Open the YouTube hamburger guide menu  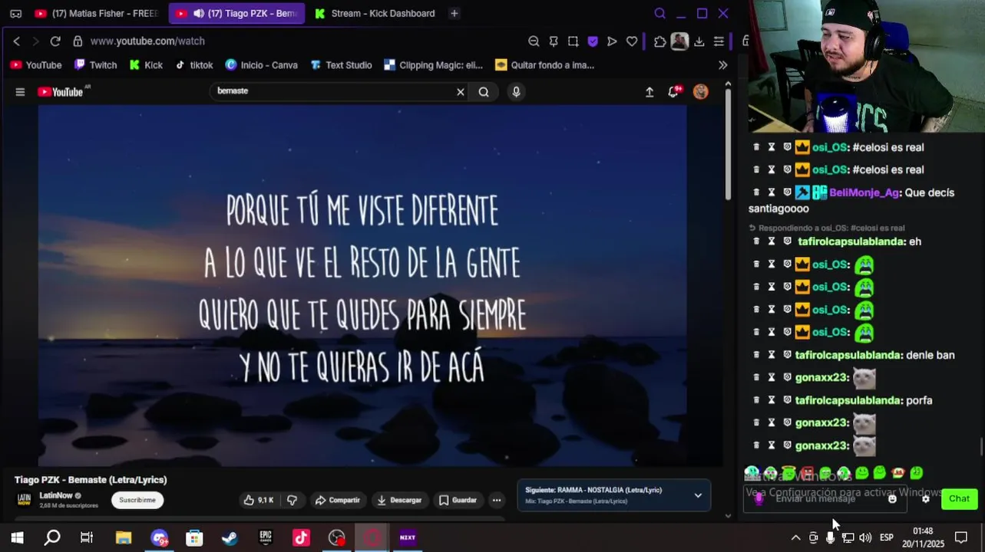tap(20, 92)
